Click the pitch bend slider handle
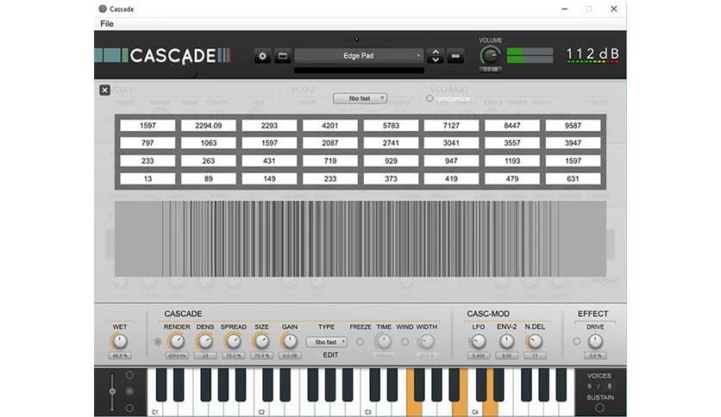 point(112,391)
